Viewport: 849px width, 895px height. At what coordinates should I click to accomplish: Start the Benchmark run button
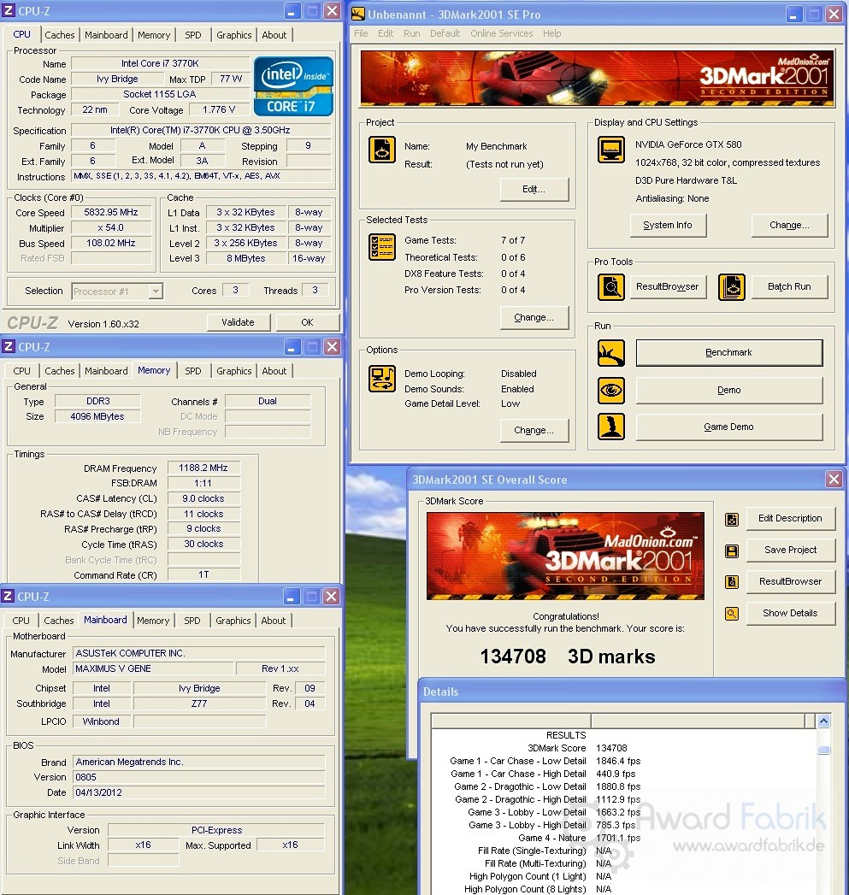pyautogui.click(x=729, y=353)
